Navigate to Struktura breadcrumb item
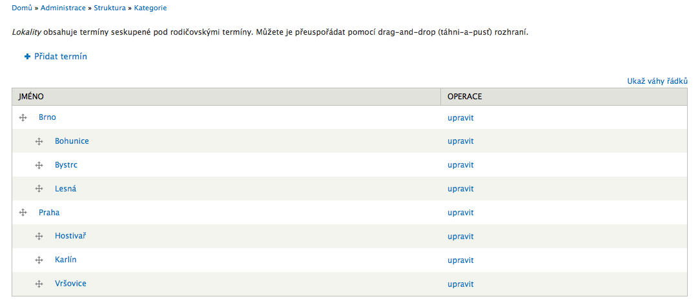The height and width of the screenshot is (301, 700). [x=110, y=8]
